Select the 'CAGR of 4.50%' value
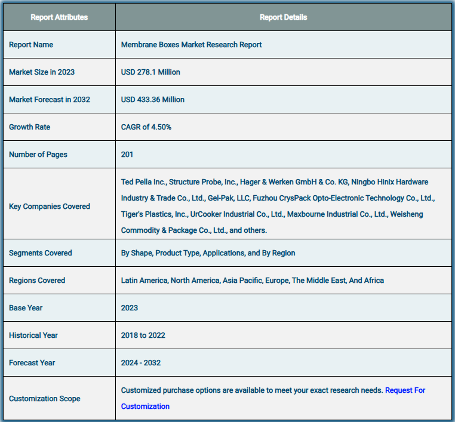The height and width of the screenshot is (422, 455). coord(146,127)
